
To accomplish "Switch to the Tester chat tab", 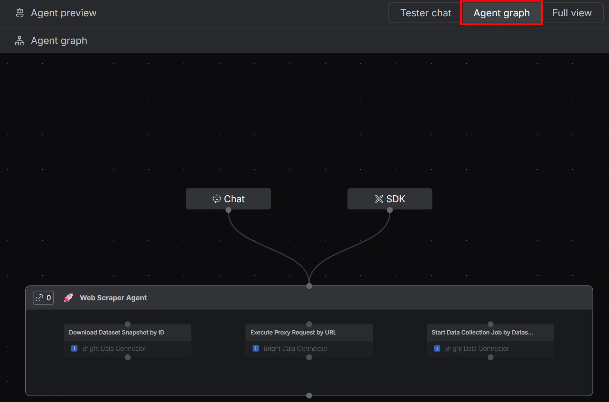I will coord(426,12).
